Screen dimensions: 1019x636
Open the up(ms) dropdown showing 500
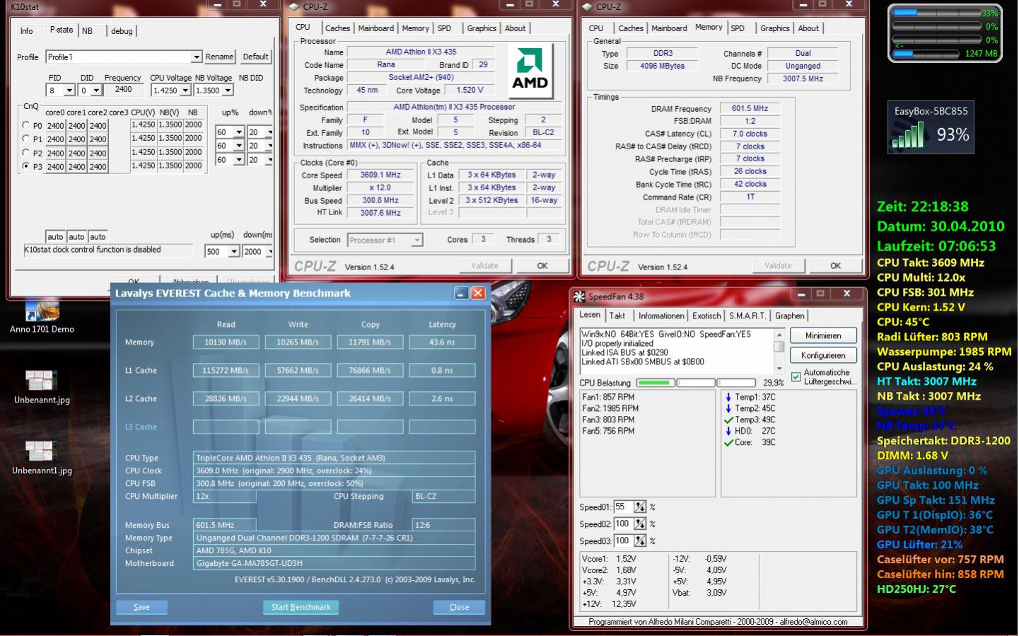point(234,252)
